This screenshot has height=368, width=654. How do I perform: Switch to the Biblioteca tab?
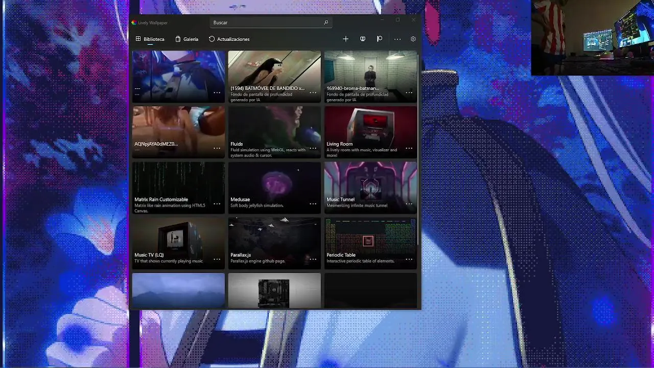(x=150, y=39)
